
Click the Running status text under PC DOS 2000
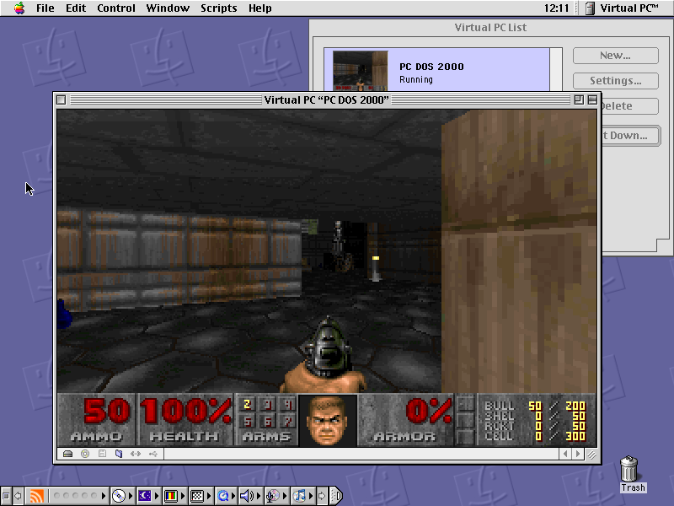416,79
